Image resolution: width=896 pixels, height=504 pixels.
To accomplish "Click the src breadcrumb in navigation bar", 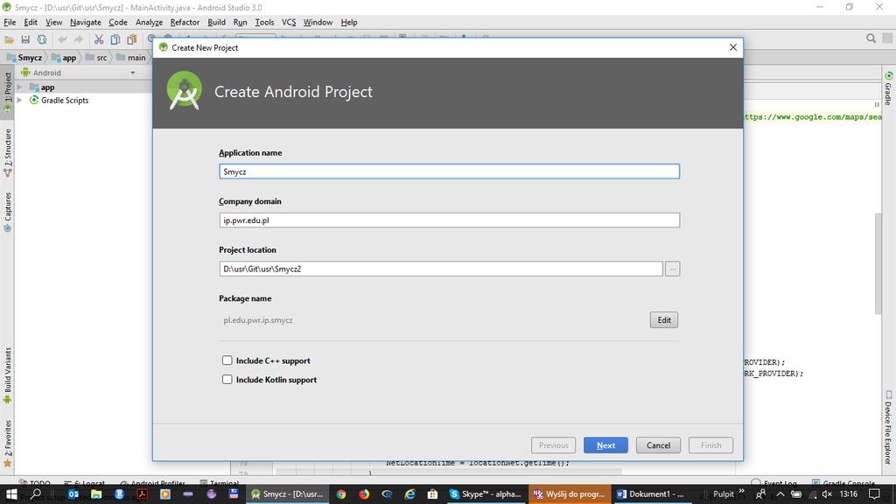I will [96, 57].
